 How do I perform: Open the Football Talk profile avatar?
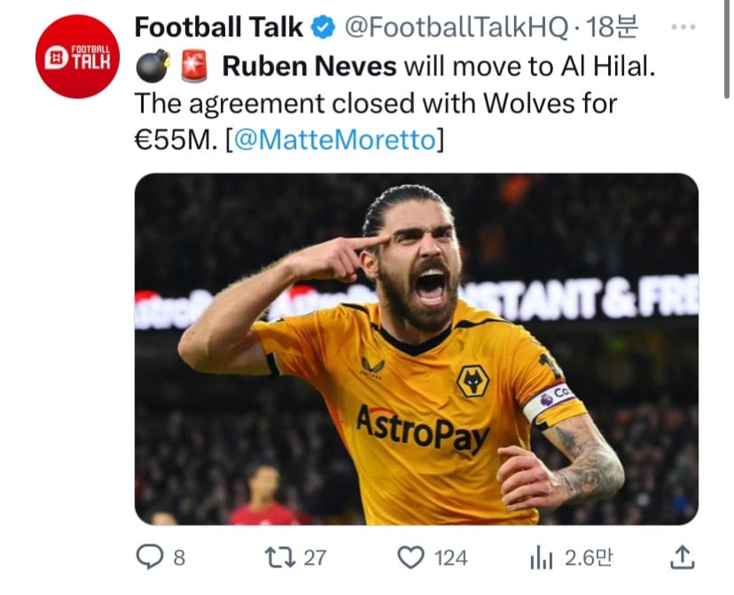tap(78, 57)
